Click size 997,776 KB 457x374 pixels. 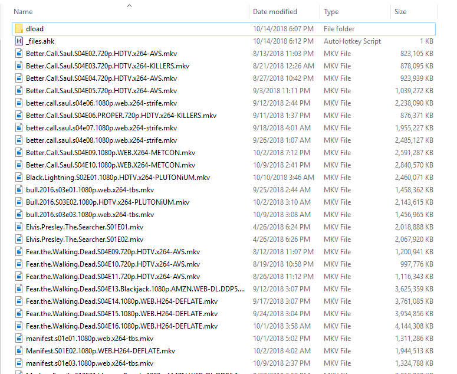click(x=417, y=264)
